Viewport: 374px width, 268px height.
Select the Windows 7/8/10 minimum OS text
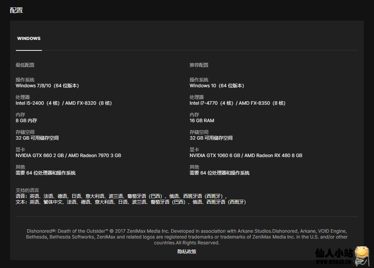pos(47,86)
